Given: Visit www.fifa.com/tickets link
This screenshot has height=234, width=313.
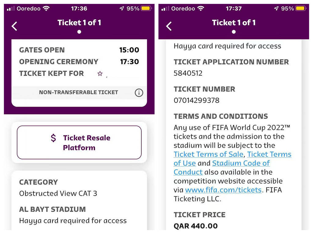Looking at the screenshot, I should [223, 190].
